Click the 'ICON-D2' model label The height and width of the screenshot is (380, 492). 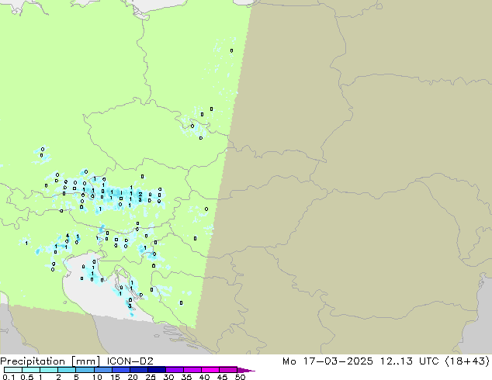pos(130,361)
